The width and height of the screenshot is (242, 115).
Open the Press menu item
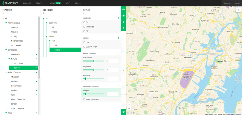pyautogui.click(x=78, y=3)
